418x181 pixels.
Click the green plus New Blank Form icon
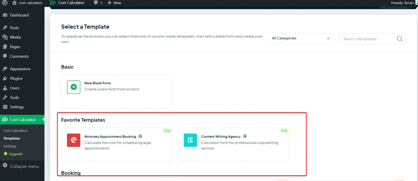(x=73, y=87)
